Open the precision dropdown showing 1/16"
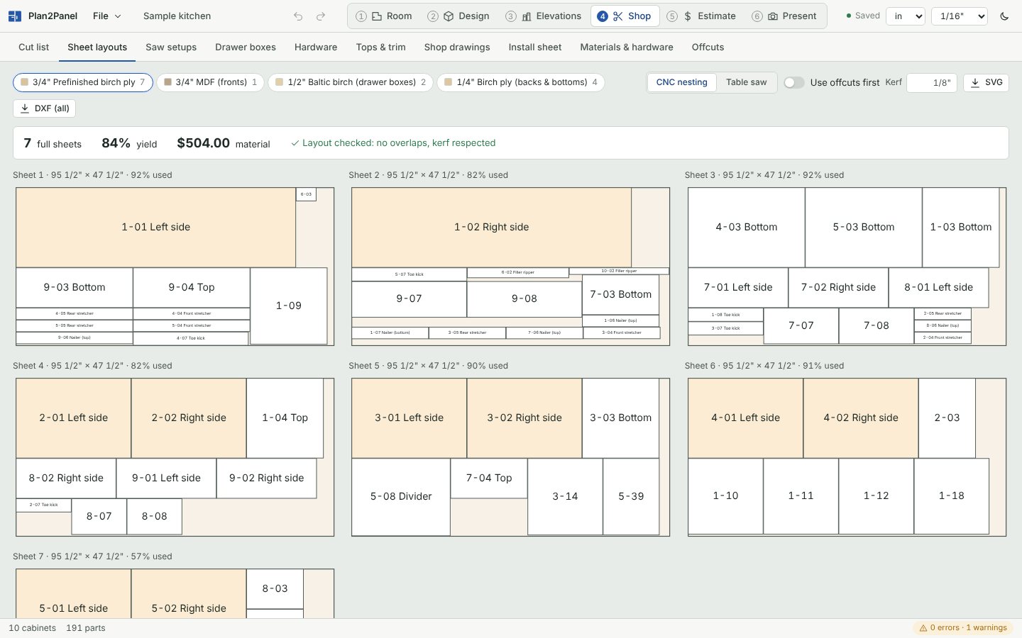 (x=960, y=16)
